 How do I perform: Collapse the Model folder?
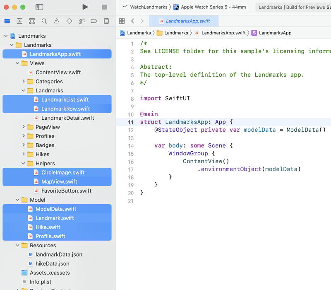pyautogui.click(x=17, y=200)
